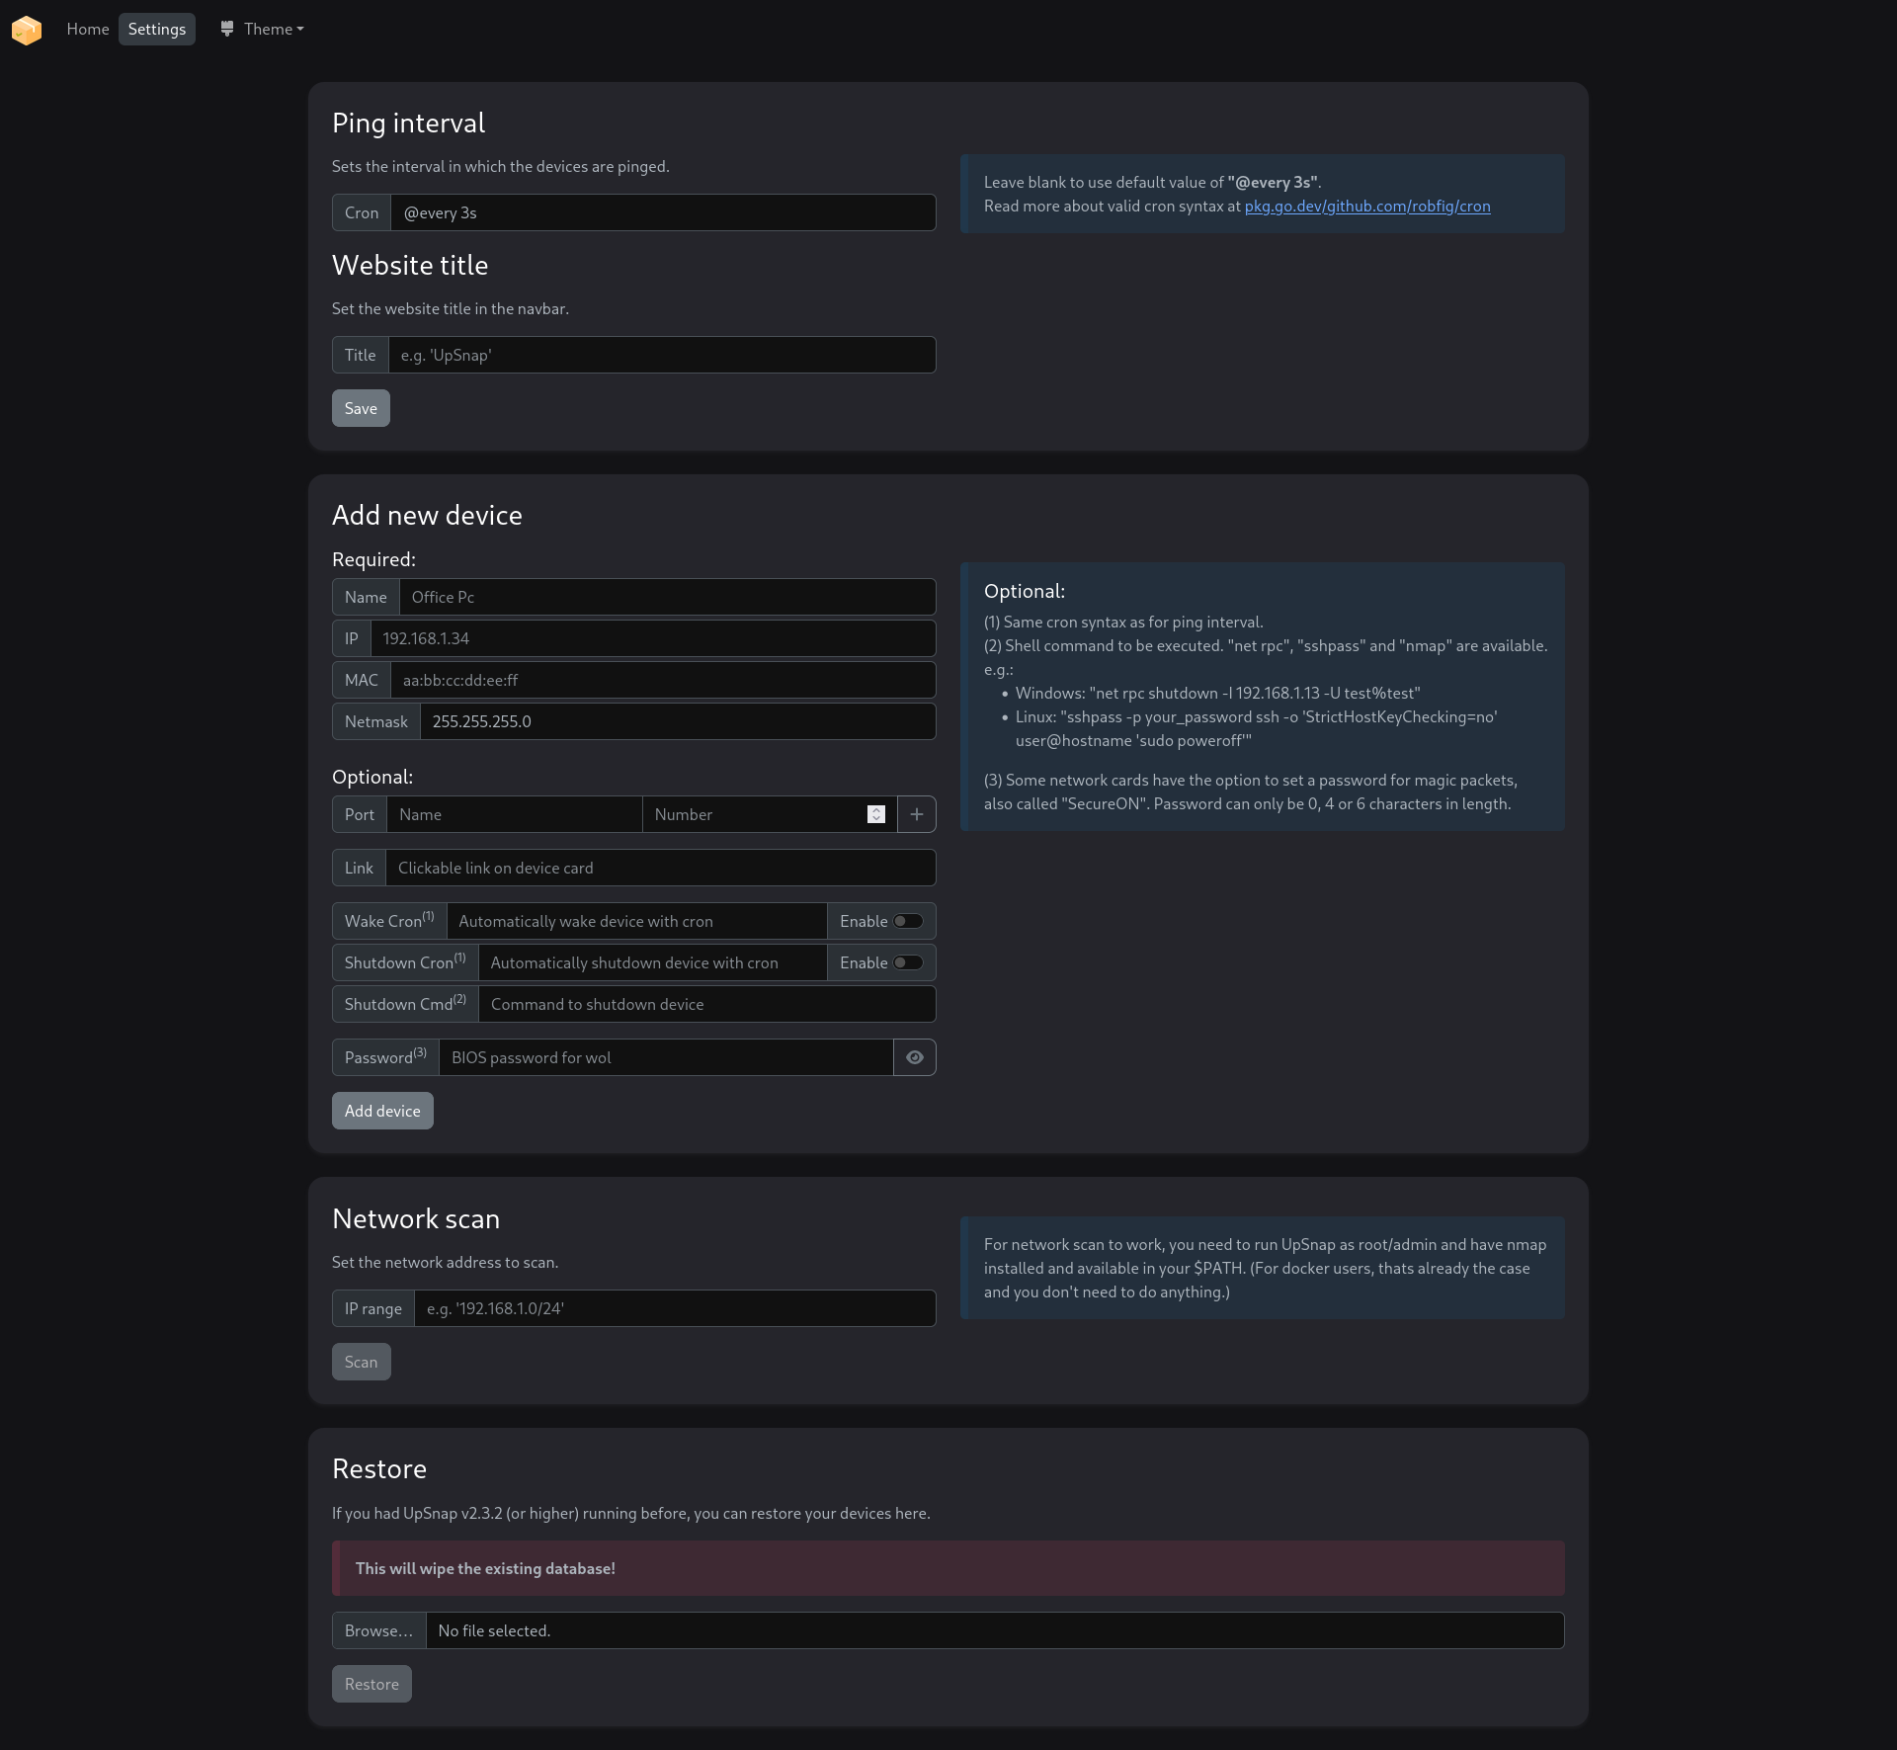Focus the Shutdown Cmd input field

tap(705, 1004)
